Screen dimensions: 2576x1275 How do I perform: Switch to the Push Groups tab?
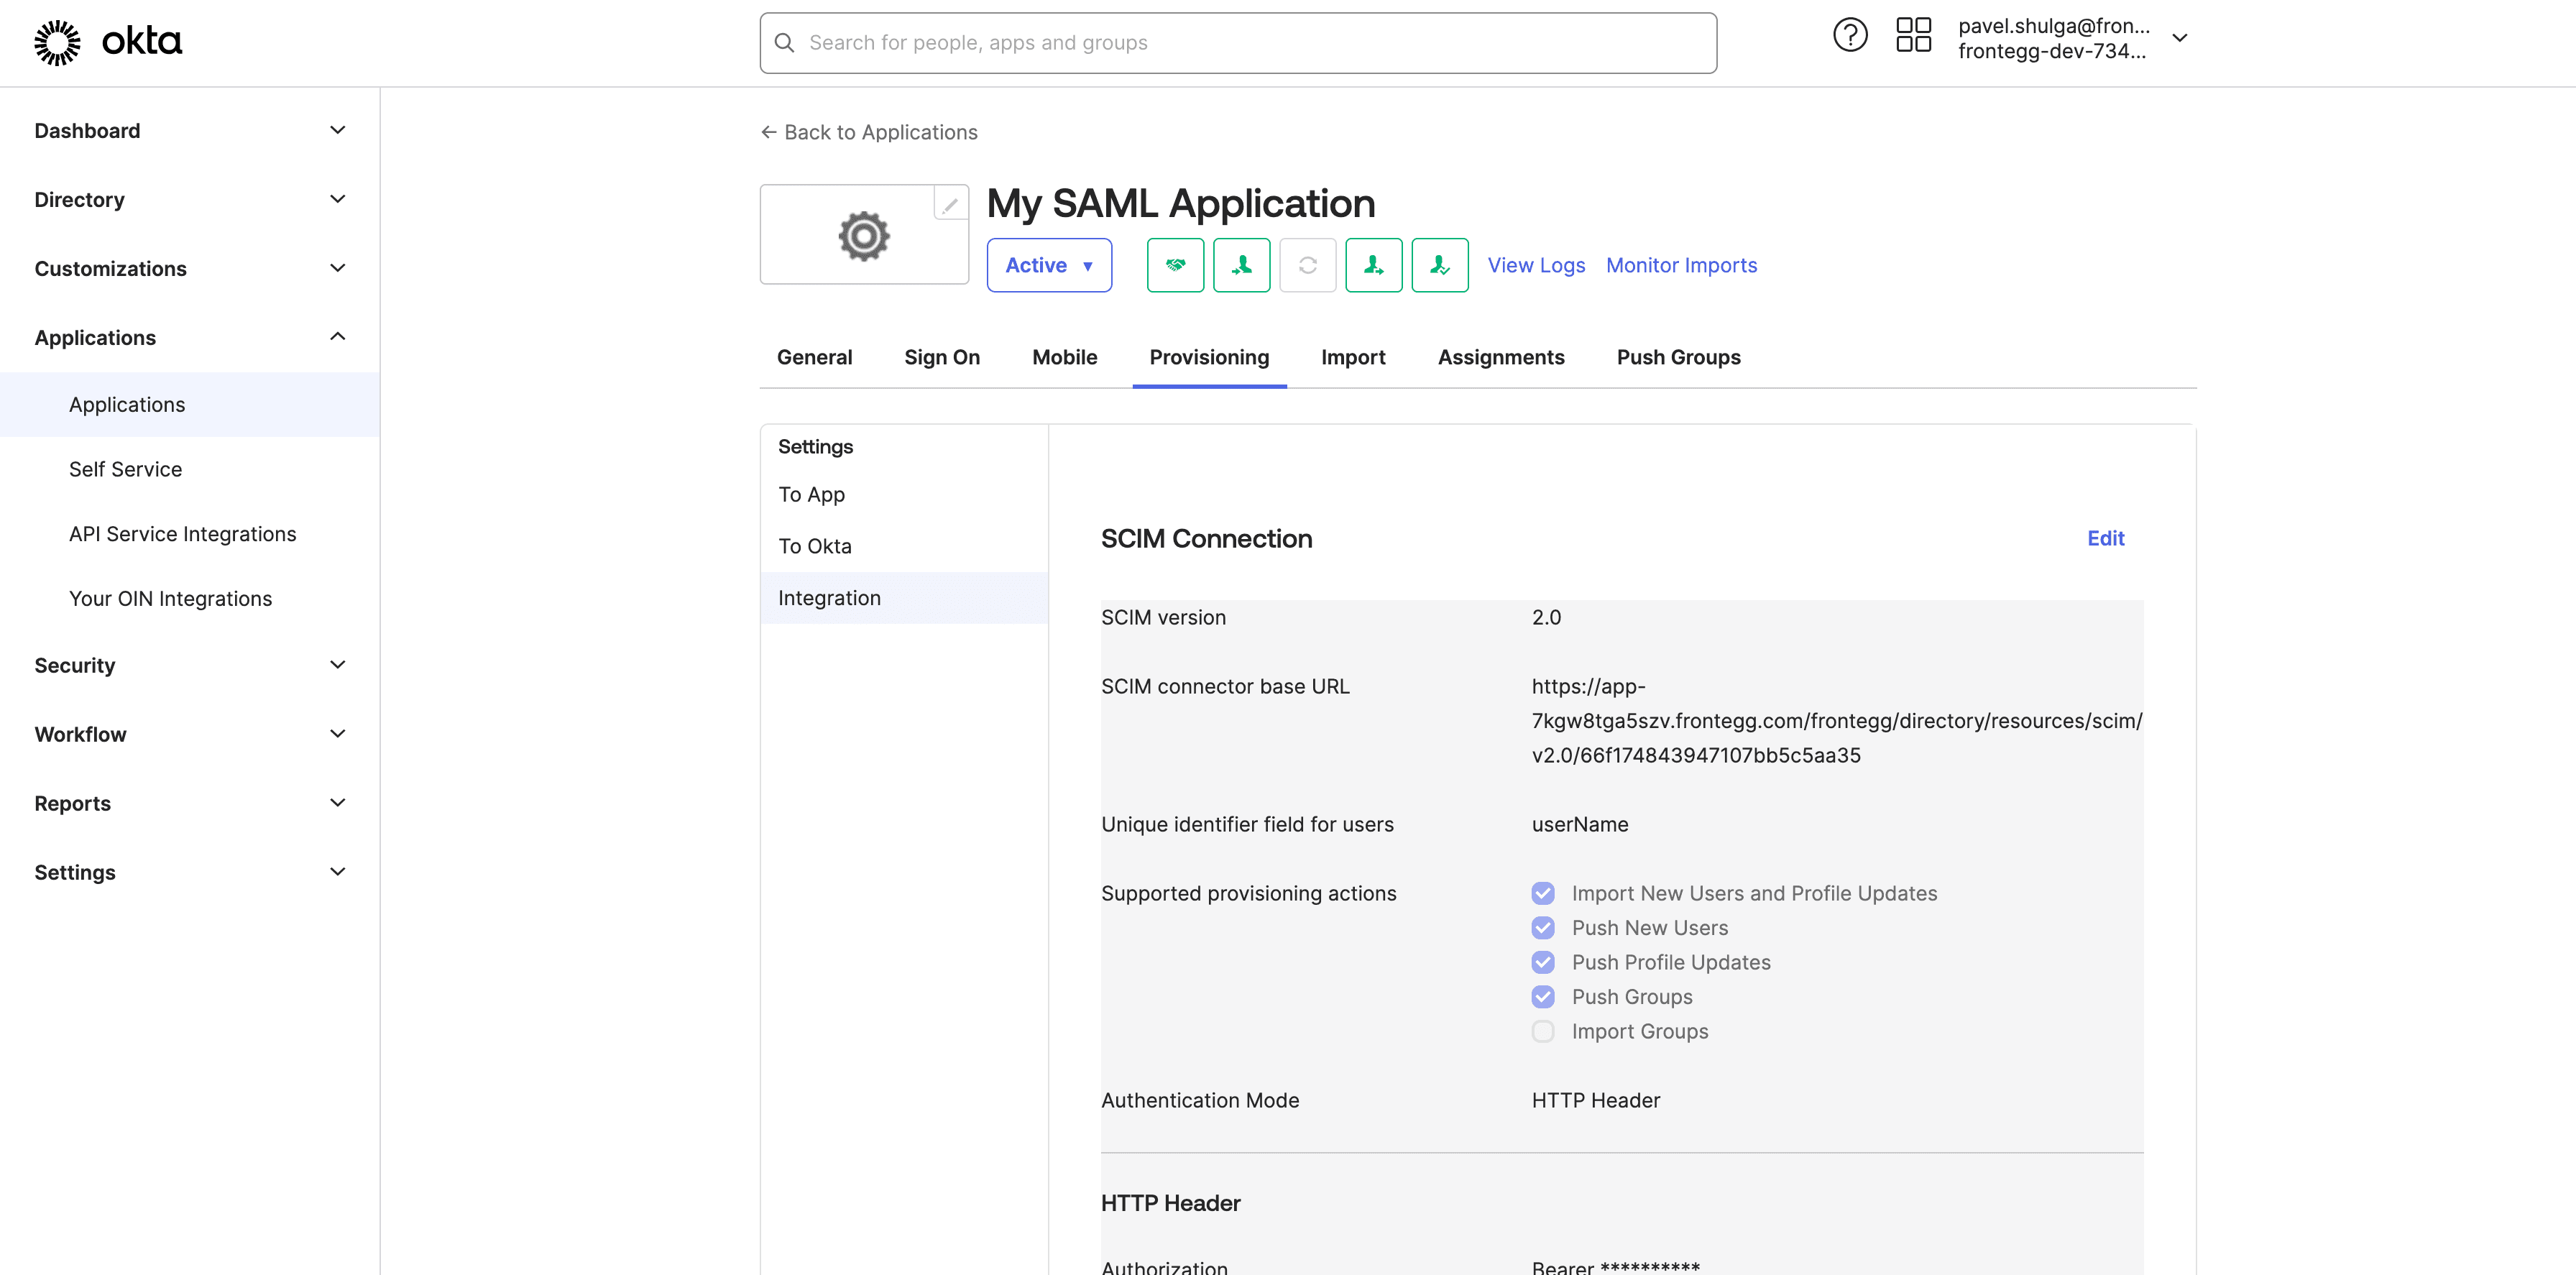coord(1678,358)
